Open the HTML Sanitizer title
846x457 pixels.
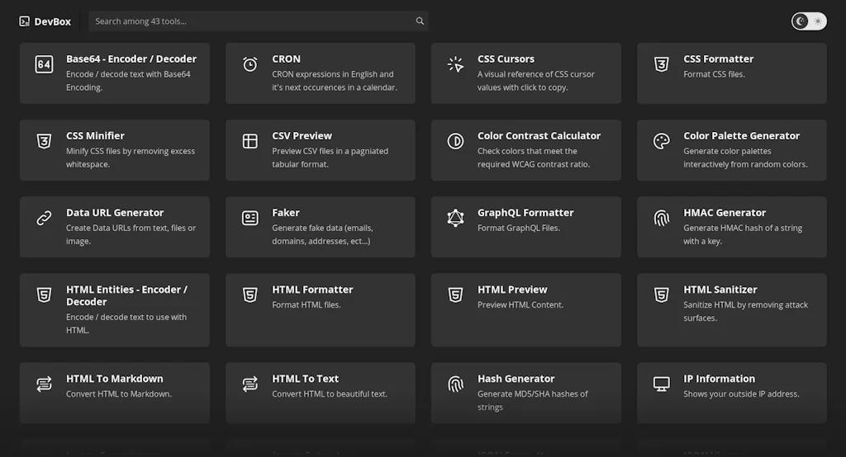[720, 290]
